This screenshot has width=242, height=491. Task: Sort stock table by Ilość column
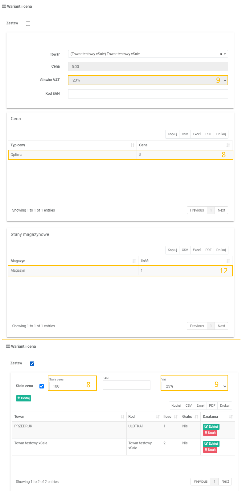click(228, 261)
